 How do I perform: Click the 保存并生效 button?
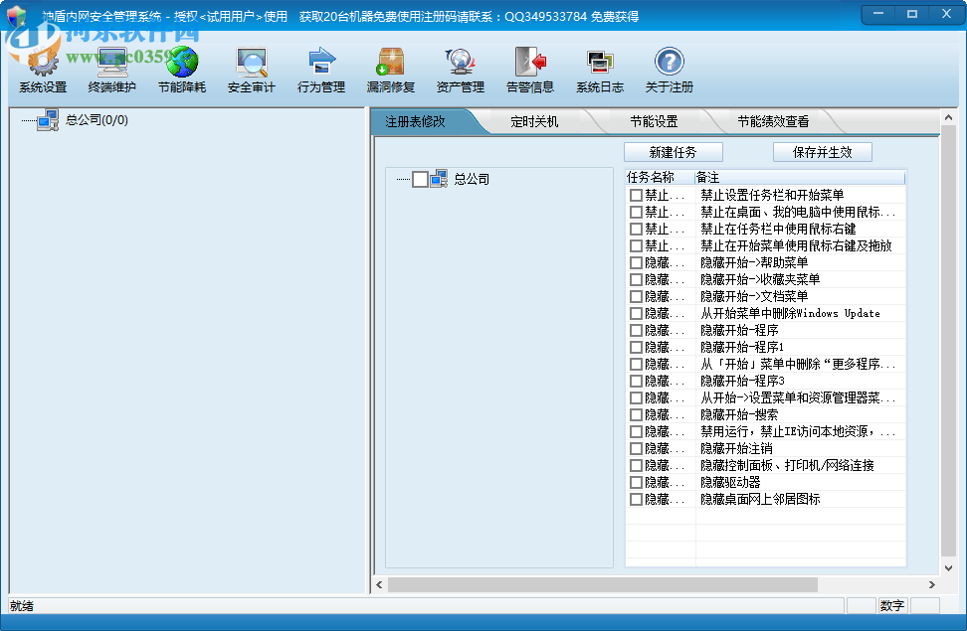[822, 152]
